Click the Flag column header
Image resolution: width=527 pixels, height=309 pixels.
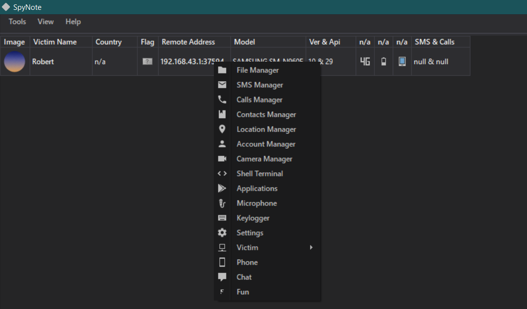click(x=148, y=42)
